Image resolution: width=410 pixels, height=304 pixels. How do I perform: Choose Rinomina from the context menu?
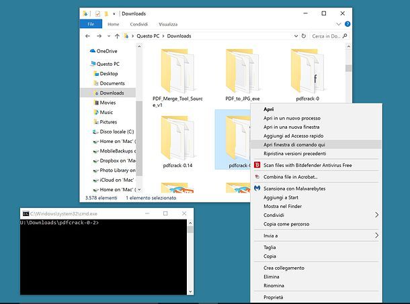coord(274,286)
